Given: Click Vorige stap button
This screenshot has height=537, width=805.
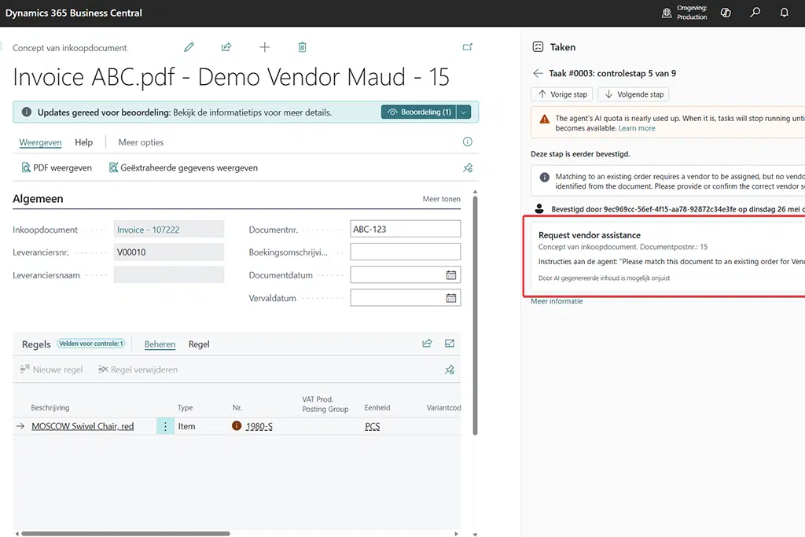Looking at the screenshot, I should tap(562, 94).
